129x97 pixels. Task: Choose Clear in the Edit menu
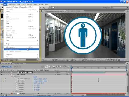[21, 23]
